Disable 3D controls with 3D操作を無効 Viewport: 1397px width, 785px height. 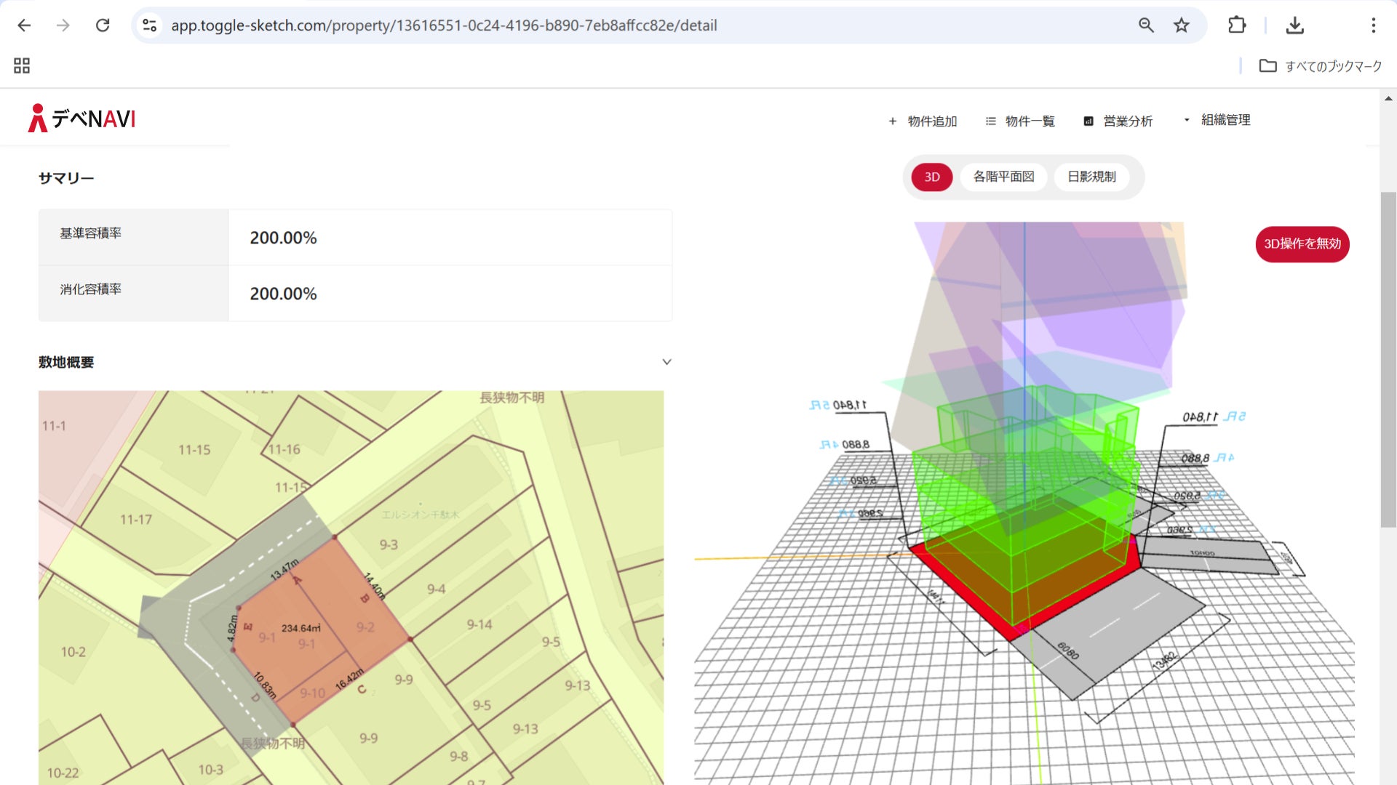[x=1302, y=244]
